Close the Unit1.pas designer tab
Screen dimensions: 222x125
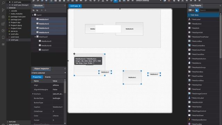click(x=79, y=6)
